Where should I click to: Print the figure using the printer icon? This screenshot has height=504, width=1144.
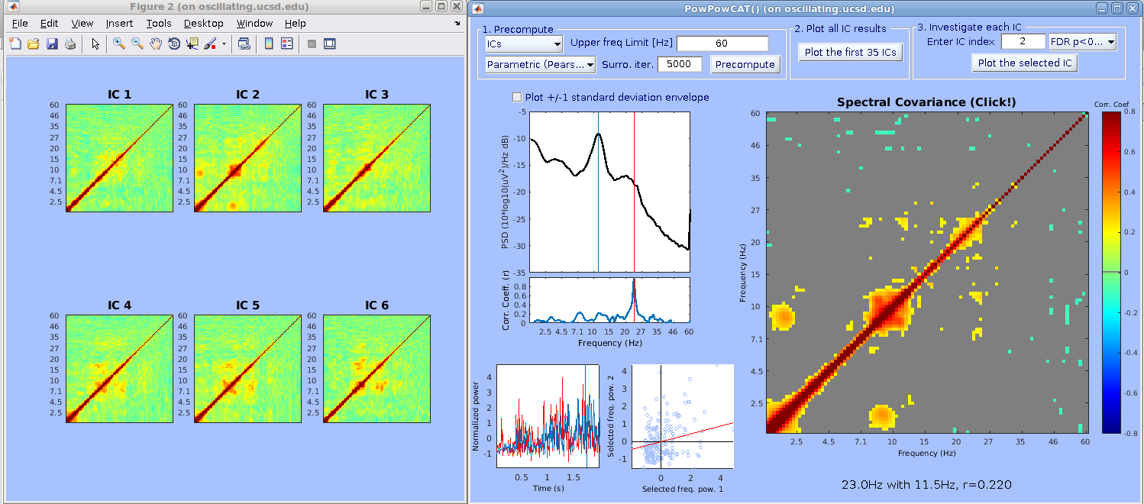tap(70, 44)
